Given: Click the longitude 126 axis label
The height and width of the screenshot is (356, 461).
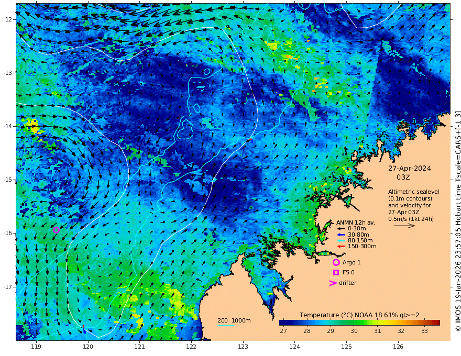Looking at the screenshot, I should [x=398, y=347].
